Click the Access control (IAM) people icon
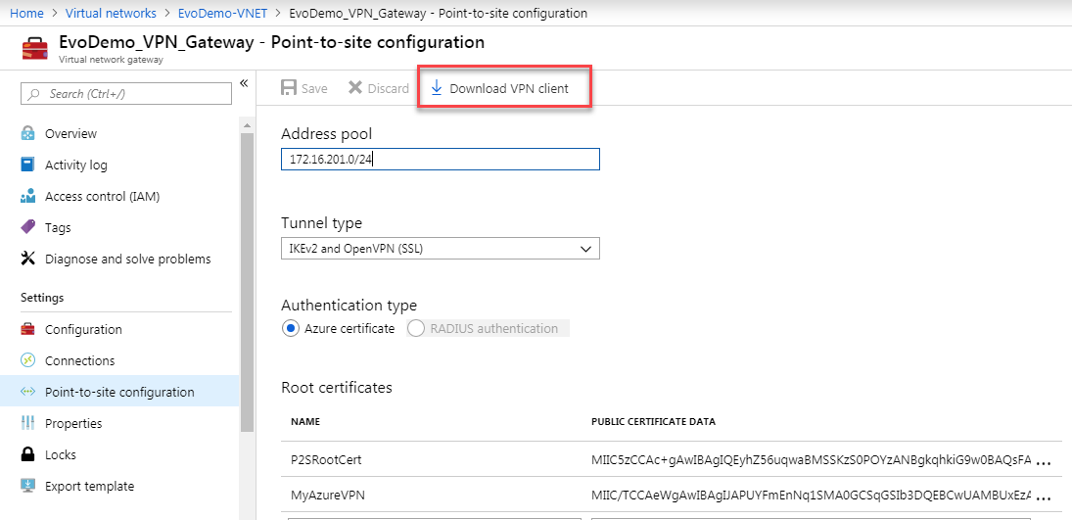 27,197
